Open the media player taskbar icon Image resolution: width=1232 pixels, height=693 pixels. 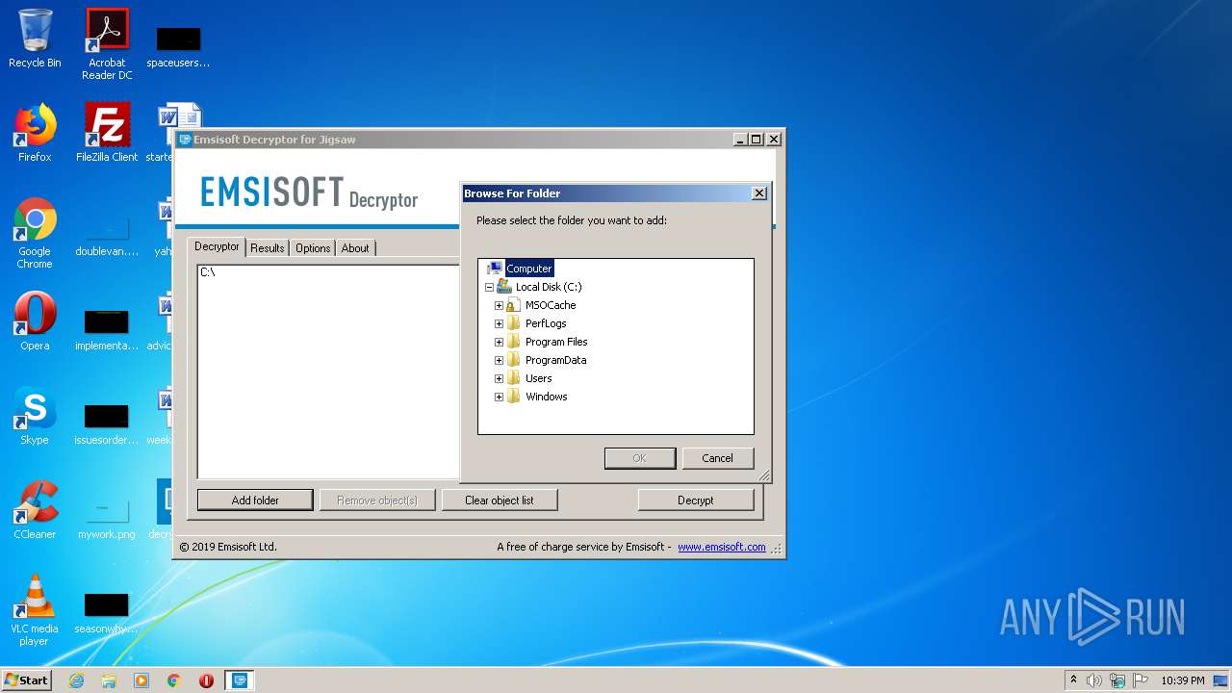pos(141,680)
